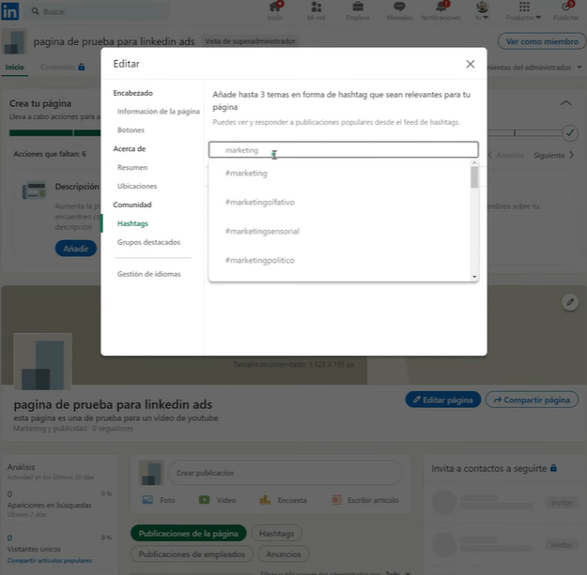The height and width of the screenshot is (575, 587).
Task: Click the Siguiente next arrow
Action: click(554, 155)
